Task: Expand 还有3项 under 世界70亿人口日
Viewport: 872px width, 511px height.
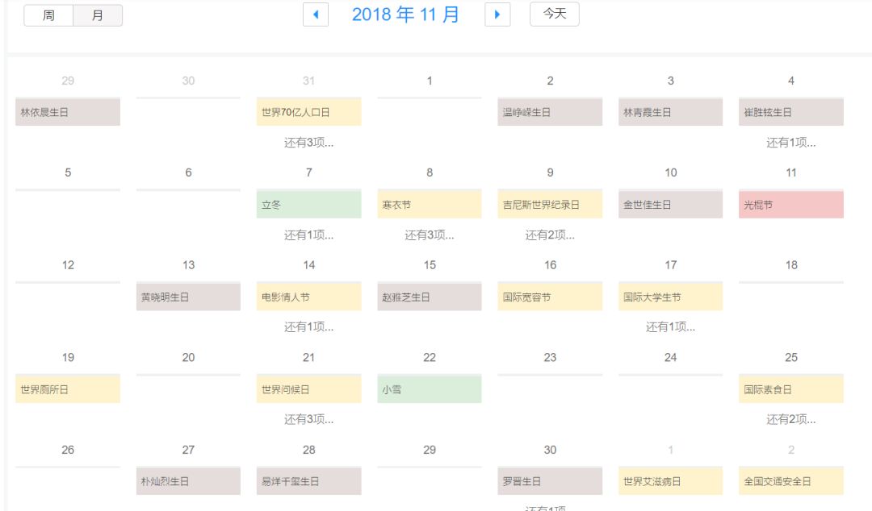Action: pyautogui.click(x=308, y=143)
